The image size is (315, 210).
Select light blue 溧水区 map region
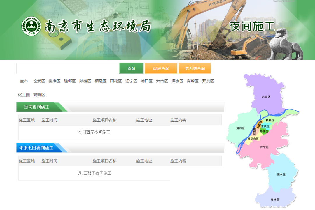click(281, 174)
